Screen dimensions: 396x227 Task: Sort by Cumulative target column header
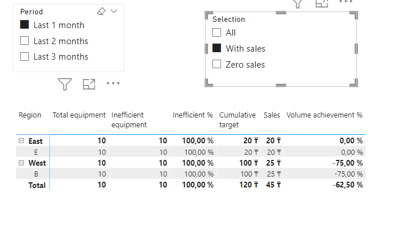tap(237, 120)
